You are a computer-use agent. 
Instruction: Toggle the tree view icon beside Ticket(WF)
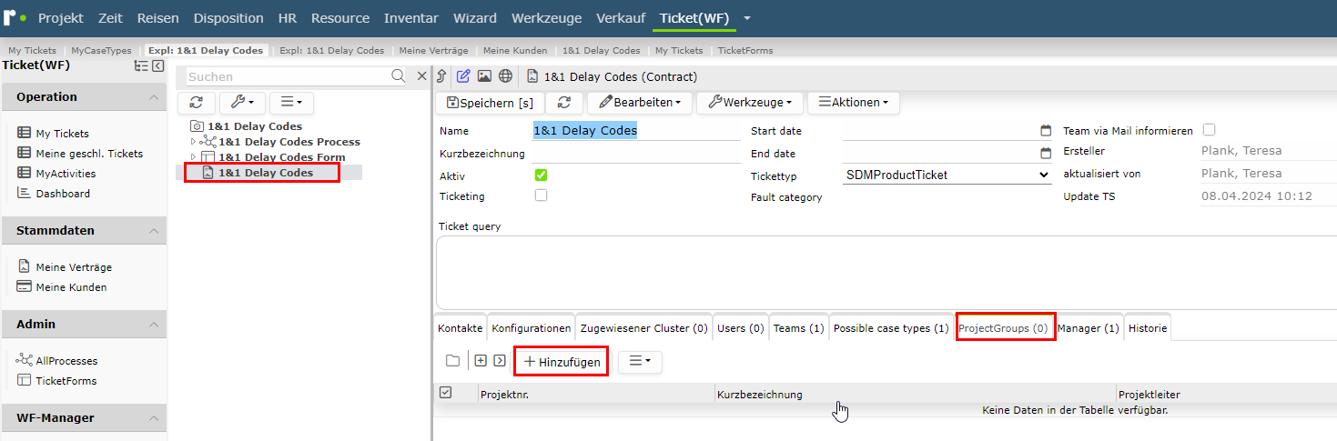pos(141,65)
